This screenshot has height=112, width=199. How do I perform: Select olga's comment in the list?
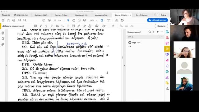[x=145, y=44]
